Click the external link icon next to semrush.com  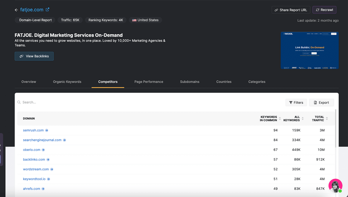point(46,130)
